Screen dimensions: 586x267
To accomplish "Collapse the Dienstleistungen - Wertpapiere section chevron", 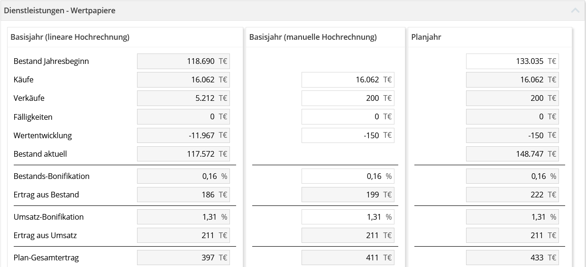I will click(x=575, y=10).
